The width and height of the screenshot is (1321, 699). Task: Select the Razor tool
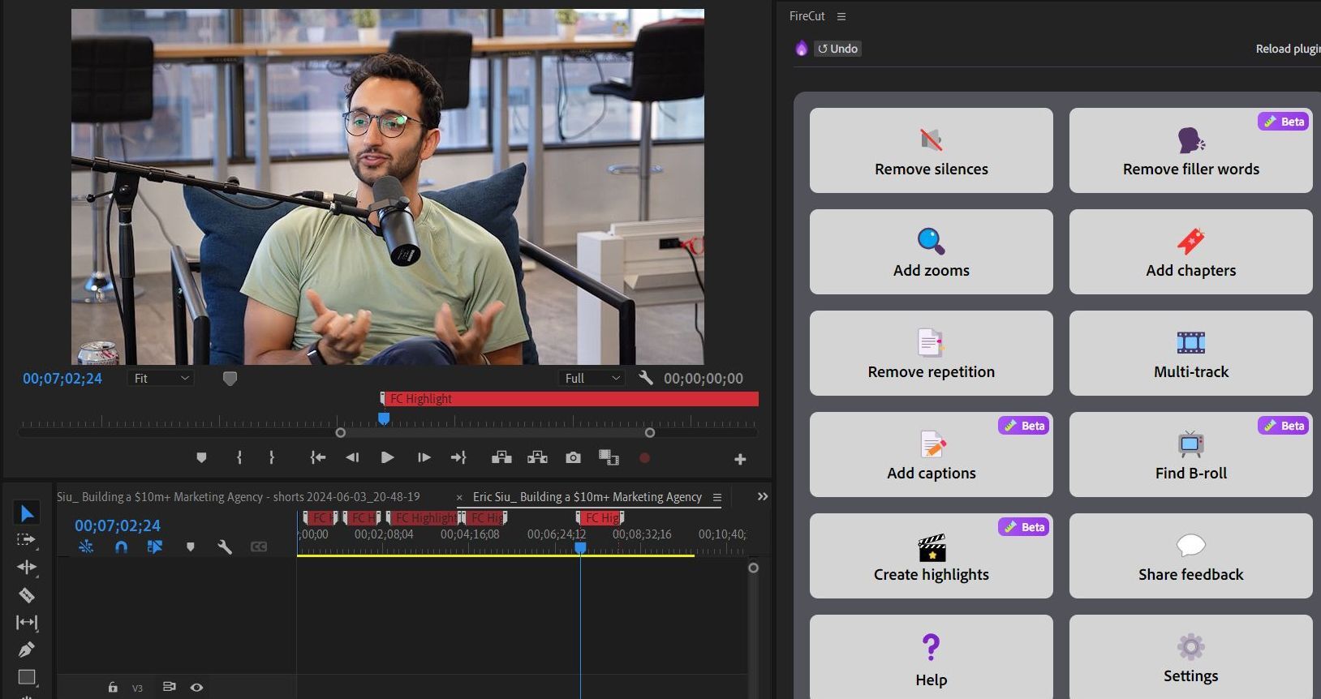(26, 595)
